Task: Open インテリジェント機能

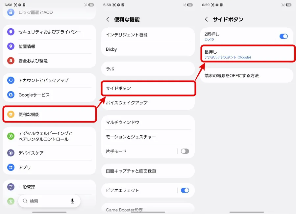Action: tap(148, 35)
